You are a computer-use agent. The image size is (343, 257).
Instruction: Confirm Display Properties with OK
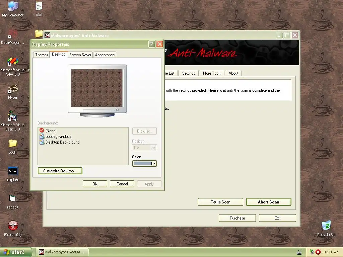point(95,184)
